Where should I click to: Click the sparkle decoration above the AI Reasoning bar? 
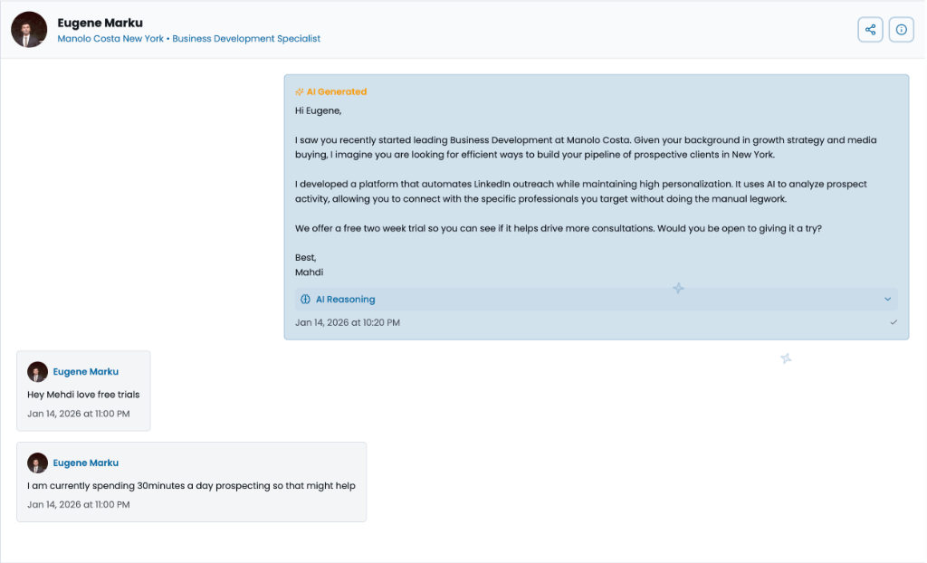[x=678, y=287]
